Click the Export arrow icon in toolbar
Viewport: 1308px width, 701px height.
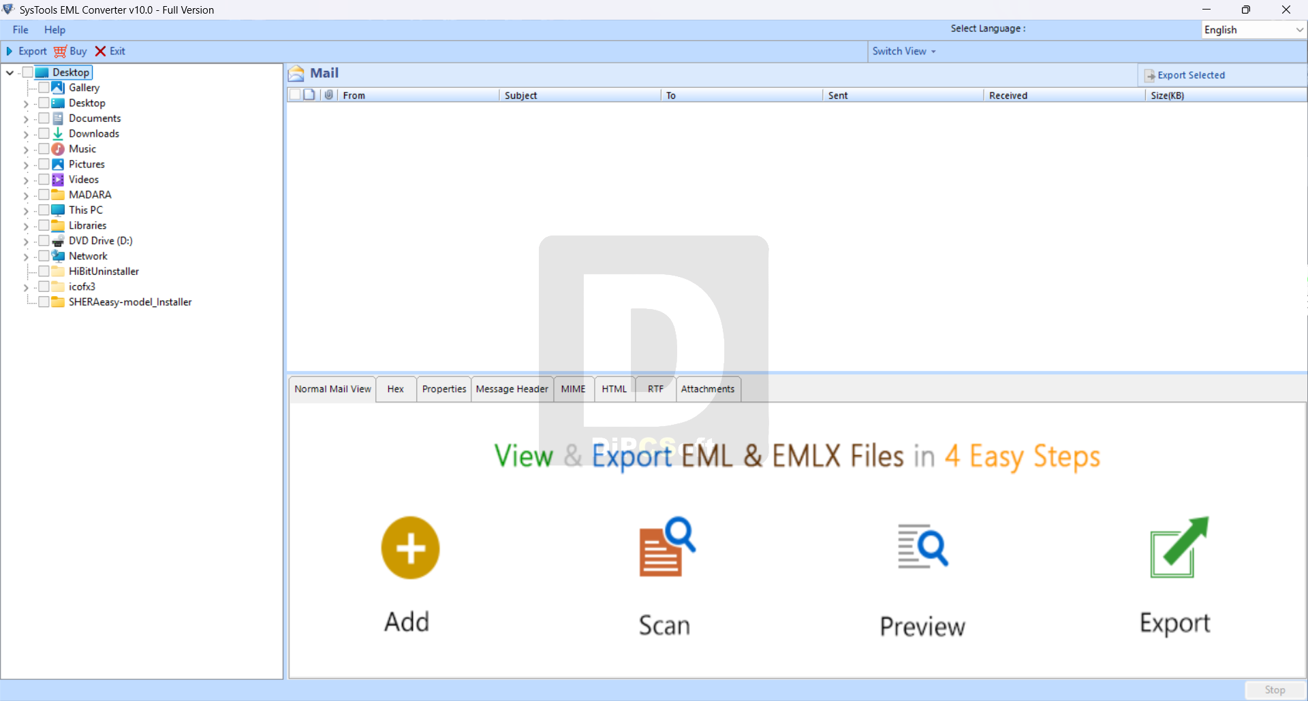click(x=10, y=51)
